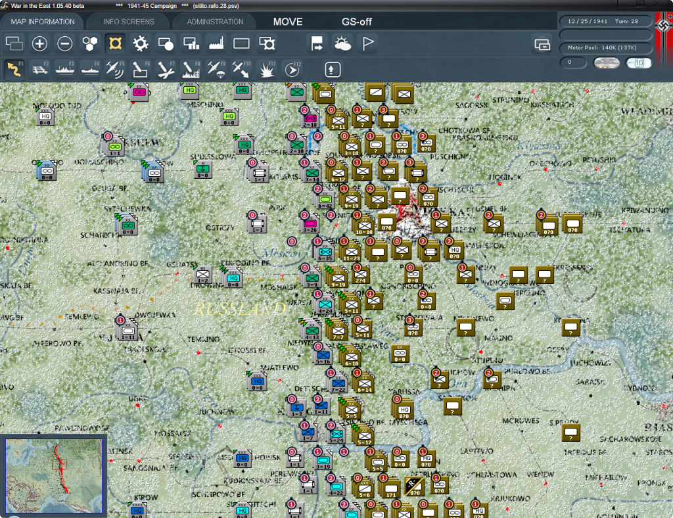Click the rectangle with circle icon
Screen dimensions: 673x518
[x=166, y=43]
